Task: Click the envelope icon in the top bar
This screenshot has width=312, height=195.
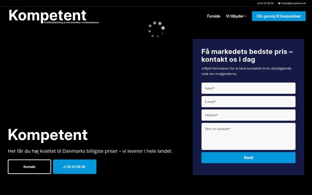Action: [x=279, y=3]
